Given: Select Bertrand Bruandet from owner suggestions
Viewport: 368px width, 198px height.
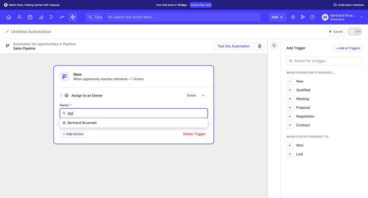Looking at the screenshot, I should tap(82, 123).
